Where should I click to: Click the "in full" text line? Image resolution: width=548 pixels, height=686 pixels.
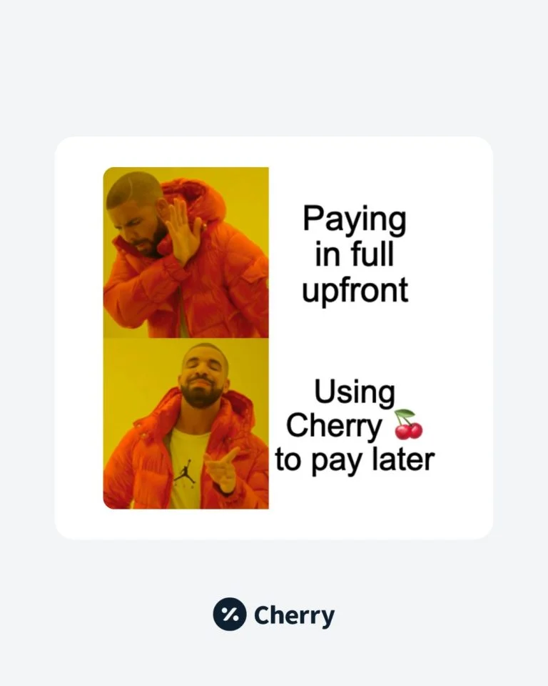[x=355, y=254]
